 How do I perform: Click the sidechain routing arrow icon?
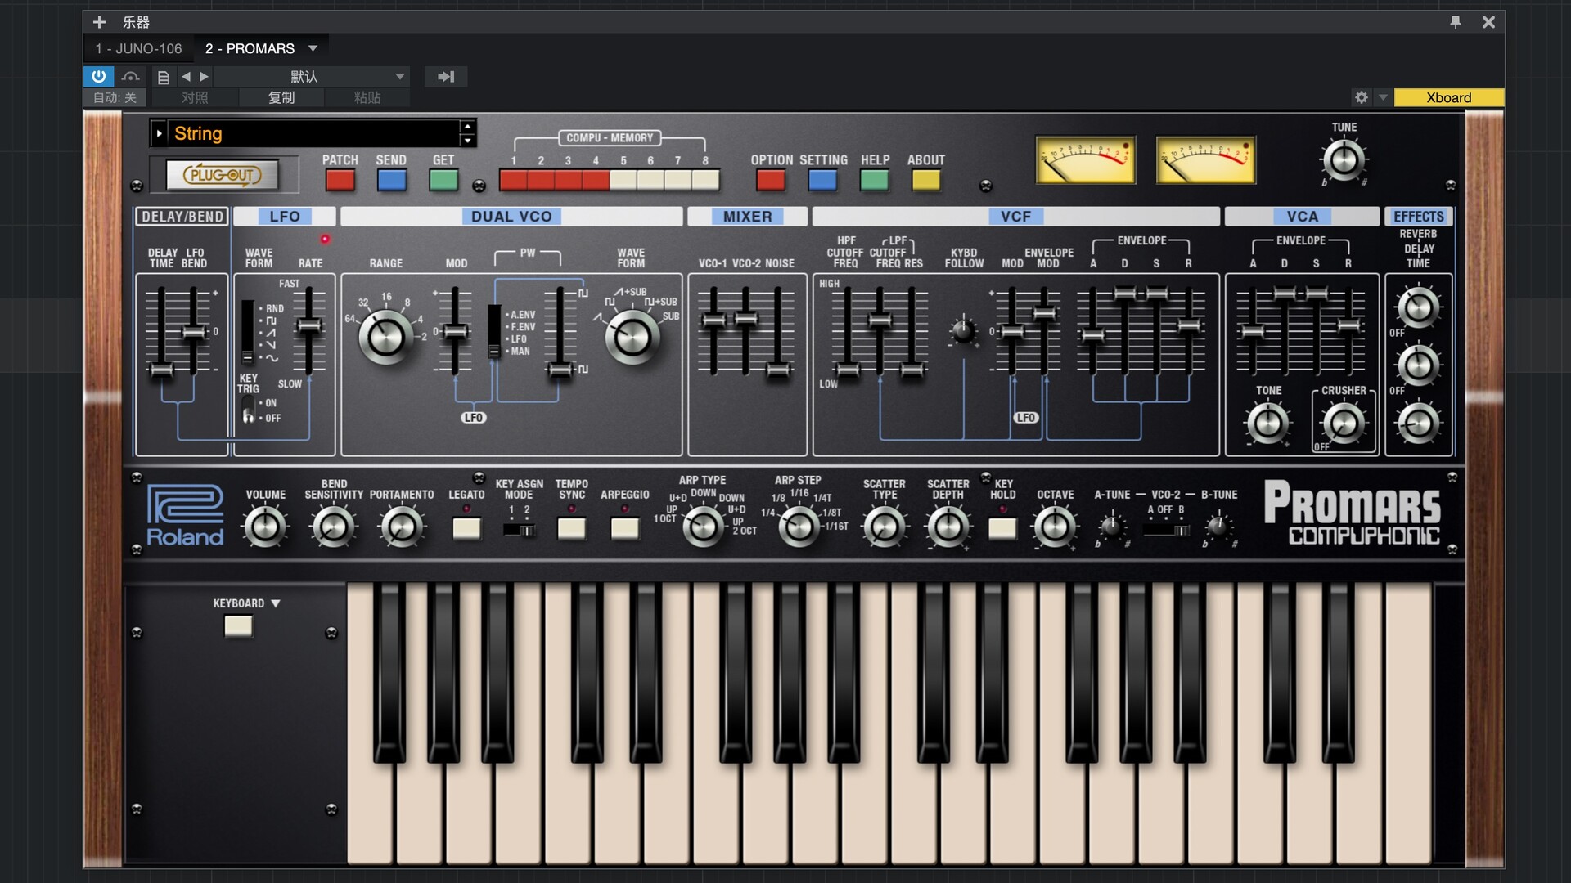click(446, 77)
